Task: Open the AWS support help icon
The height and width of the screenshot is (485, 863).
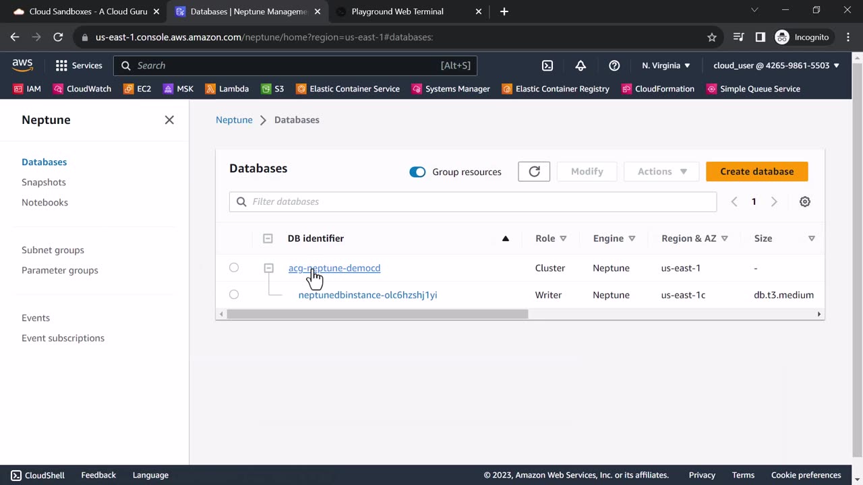Action: click(614, 65)
